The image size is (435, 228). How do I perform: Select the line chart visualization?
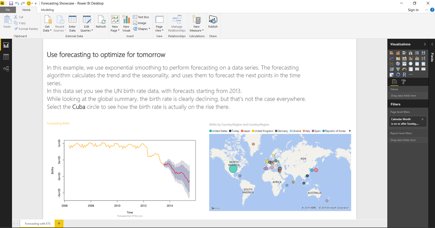pos(391,58)
